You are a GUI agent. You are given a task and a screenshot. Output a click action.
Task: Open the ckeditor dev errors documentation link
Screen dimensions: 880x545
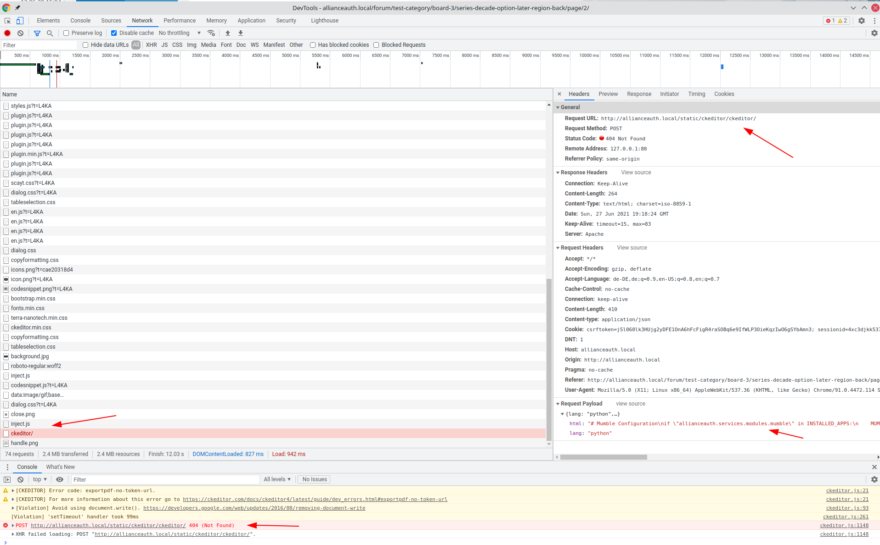tap(315, 499)
